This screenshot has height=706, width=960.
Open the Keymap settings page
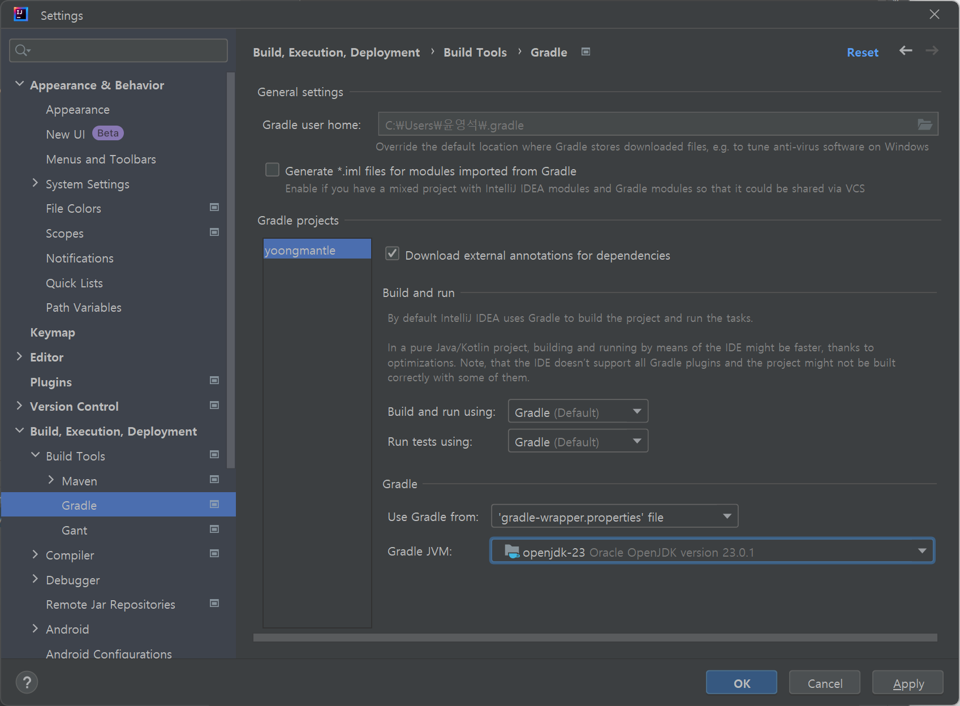53,333
